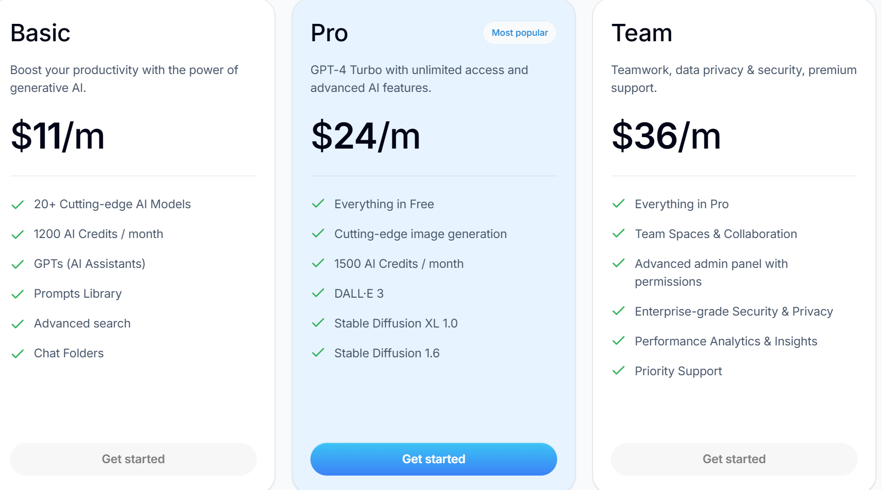Image resolution: width=882 pixels, height=490 pixels.
Task: Click the Most popular badge
Action: tap(519, 33)
